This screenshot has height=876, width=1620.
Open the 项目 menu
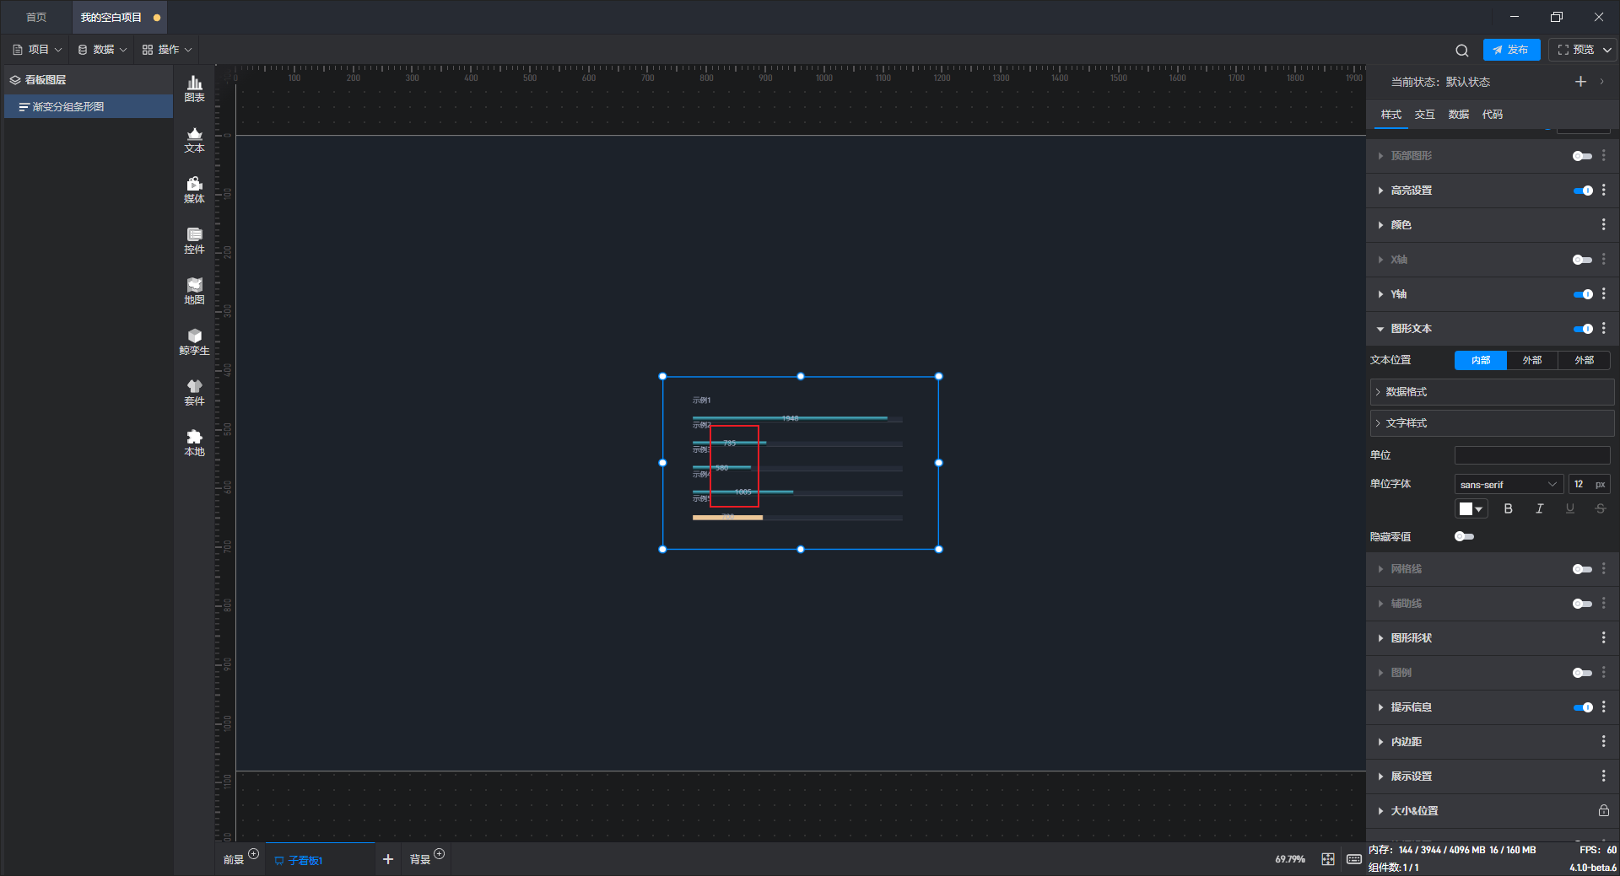pos(37,50)
